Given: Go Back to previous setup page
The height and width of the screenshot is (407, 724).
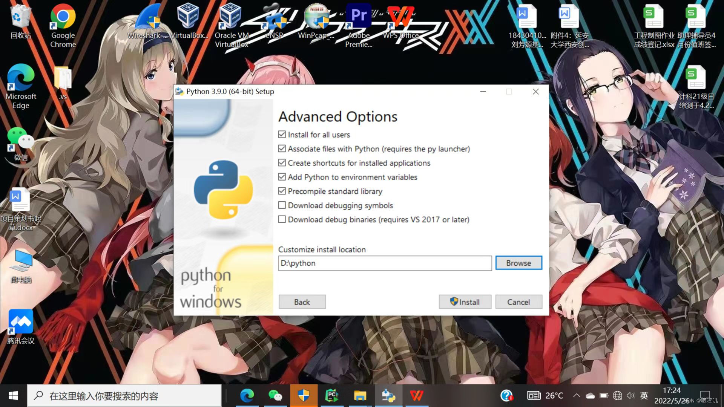Looking at the screenshot, I should (x=302, y=302).
